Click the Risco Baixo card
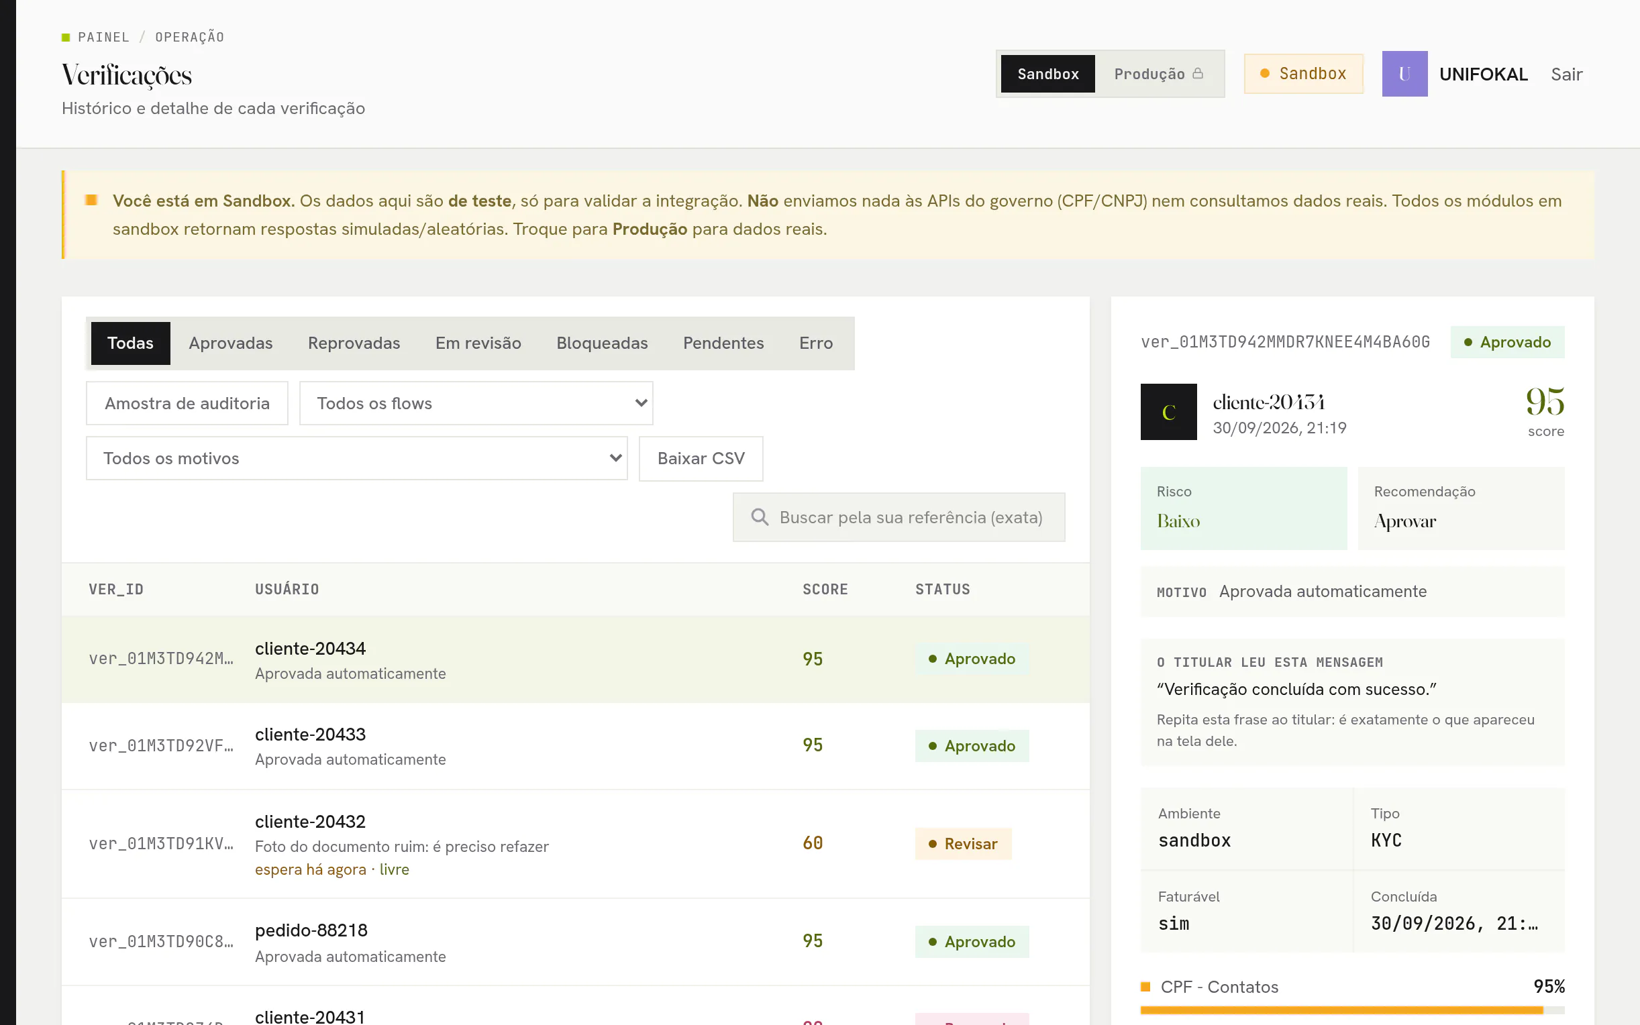This screenshot has height=1025, width=1640. click(1243, 508)
